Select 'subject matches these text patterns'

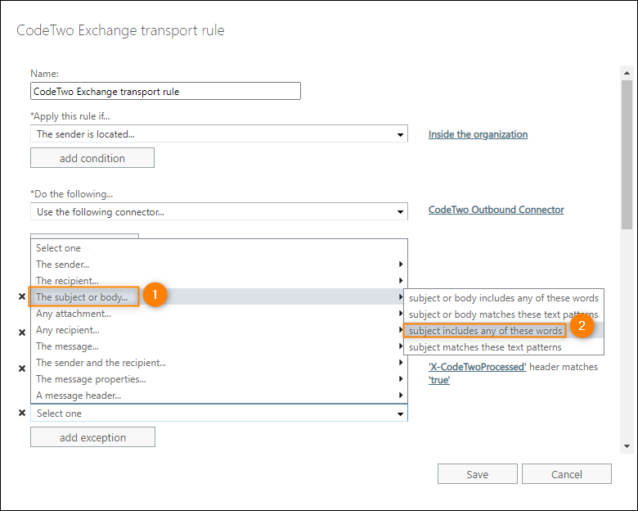point(503,346)
